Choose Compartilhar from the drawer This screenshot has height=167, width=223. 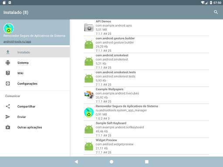tap(35, 107)
